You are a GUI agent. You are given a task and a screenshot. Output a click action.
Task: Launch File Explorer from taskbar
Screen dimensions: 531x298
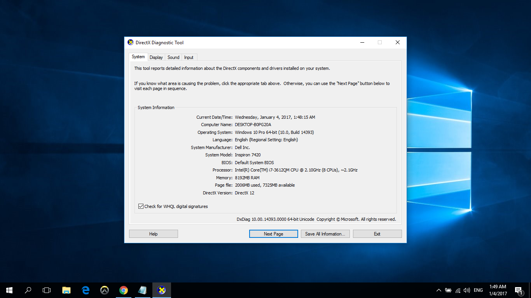click(x=66, y=290)
